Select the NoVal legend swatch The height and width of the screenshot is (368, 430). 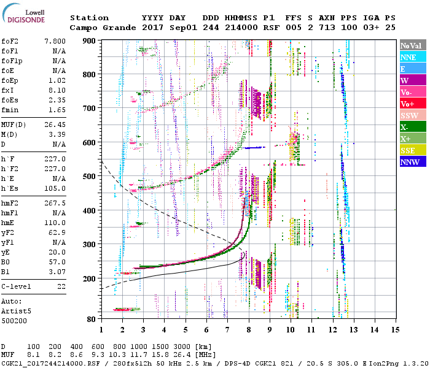point(413,45)
